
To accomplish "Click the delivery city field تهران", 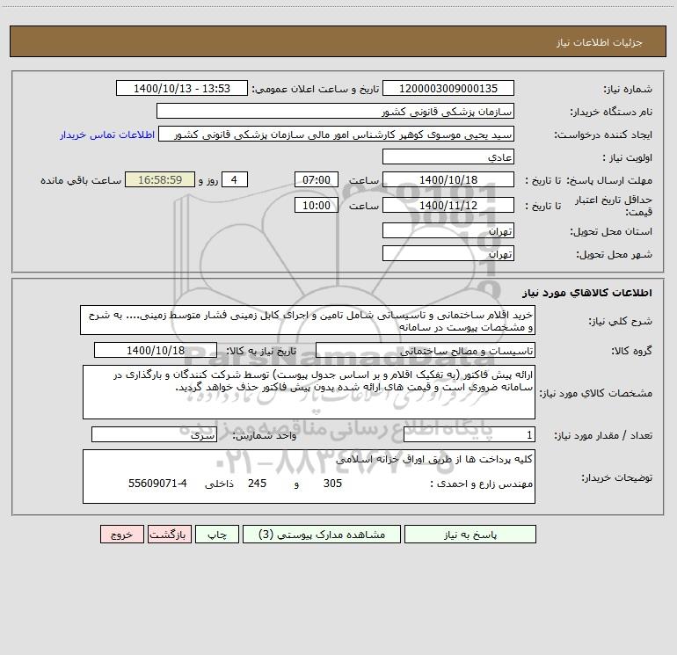I will point(448,253).
